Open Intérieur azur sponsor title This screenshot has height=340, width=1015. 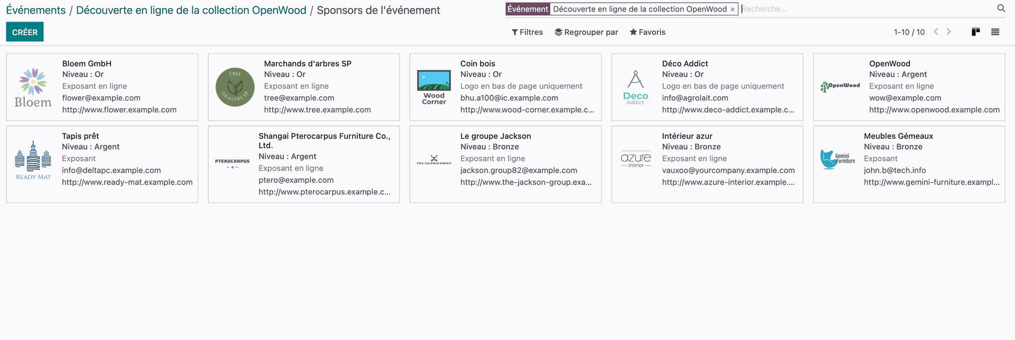687,136
